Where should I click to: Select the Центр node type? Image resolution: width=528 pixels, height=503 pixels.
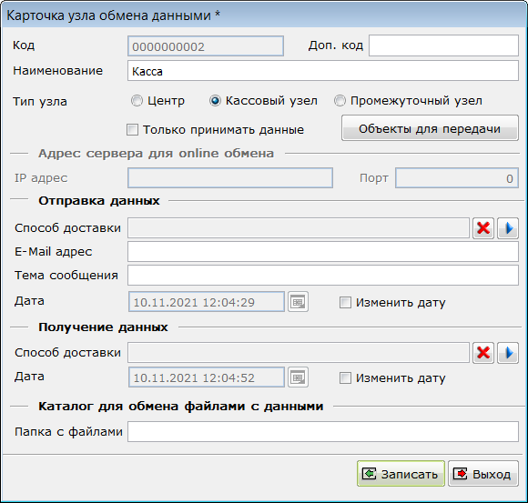137,101
